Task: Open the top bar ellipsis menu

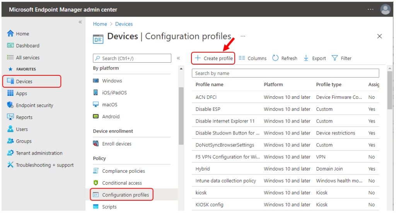Action: pos(370,9)
